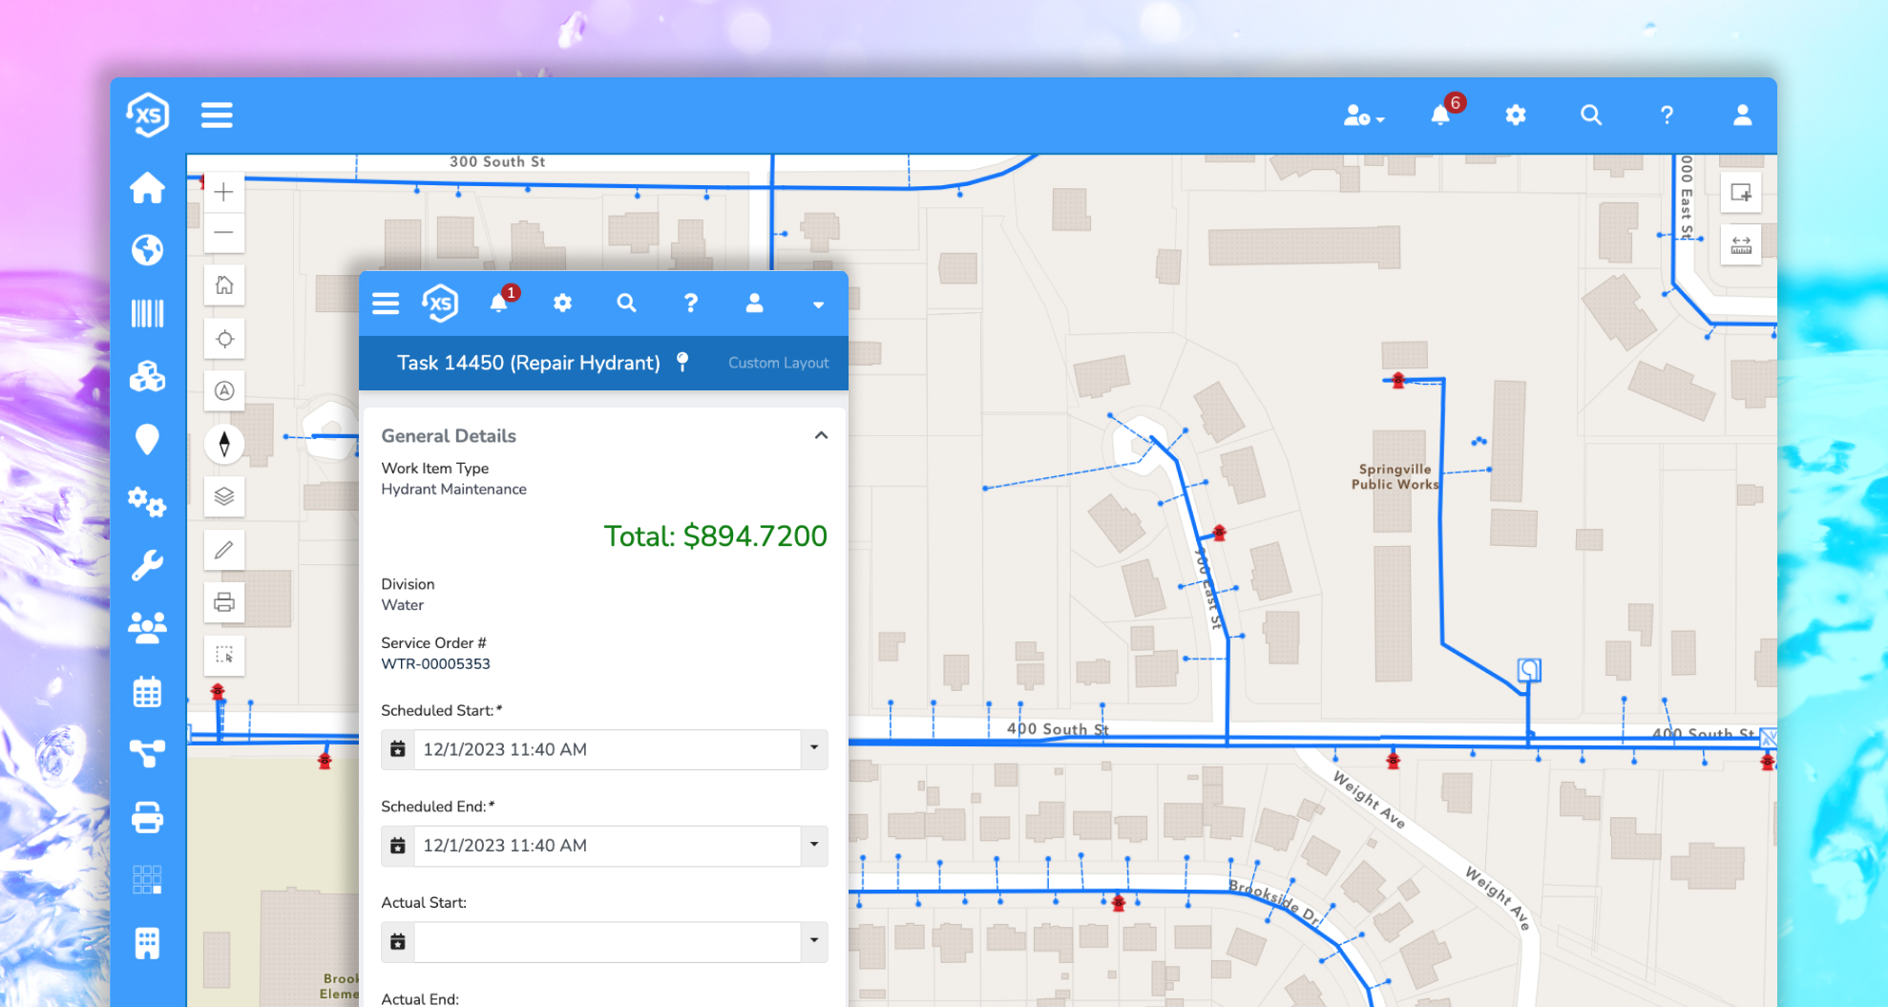Open the wrench maintenance icon in sidebar
Image resolution: width=1888 pixels, height=1007 pixels.
coord(147,565)
